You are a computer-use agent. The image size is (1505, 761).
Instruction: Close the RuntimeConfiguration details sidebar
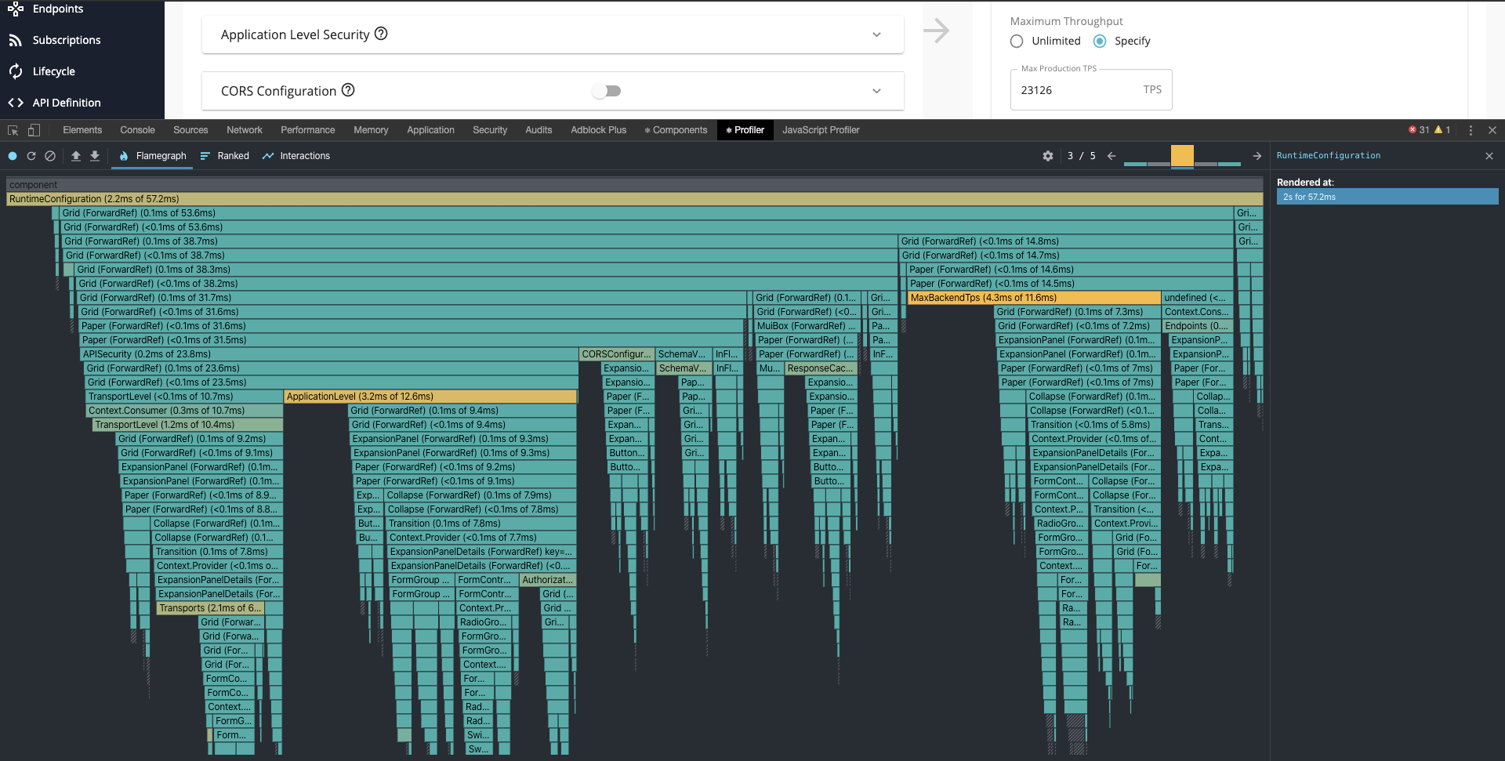pyautogui.click(x=1489, y=156)
